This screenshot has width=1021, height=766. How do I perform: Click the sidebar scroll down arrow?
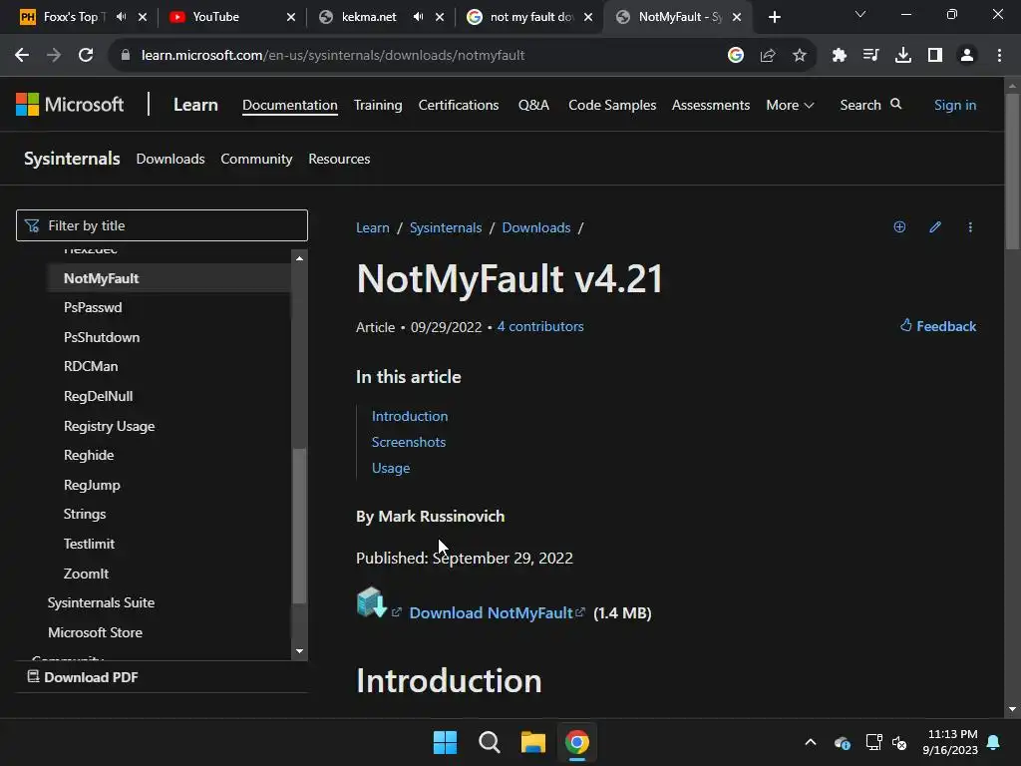(299, 650)
